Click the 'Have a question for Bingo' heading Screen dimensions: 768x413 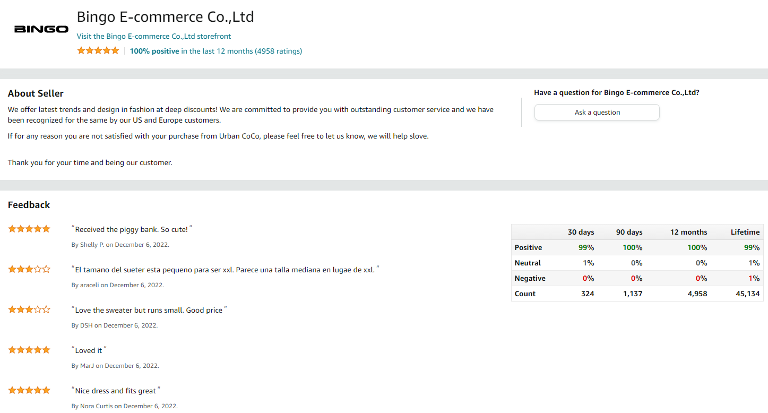(617, 92)
